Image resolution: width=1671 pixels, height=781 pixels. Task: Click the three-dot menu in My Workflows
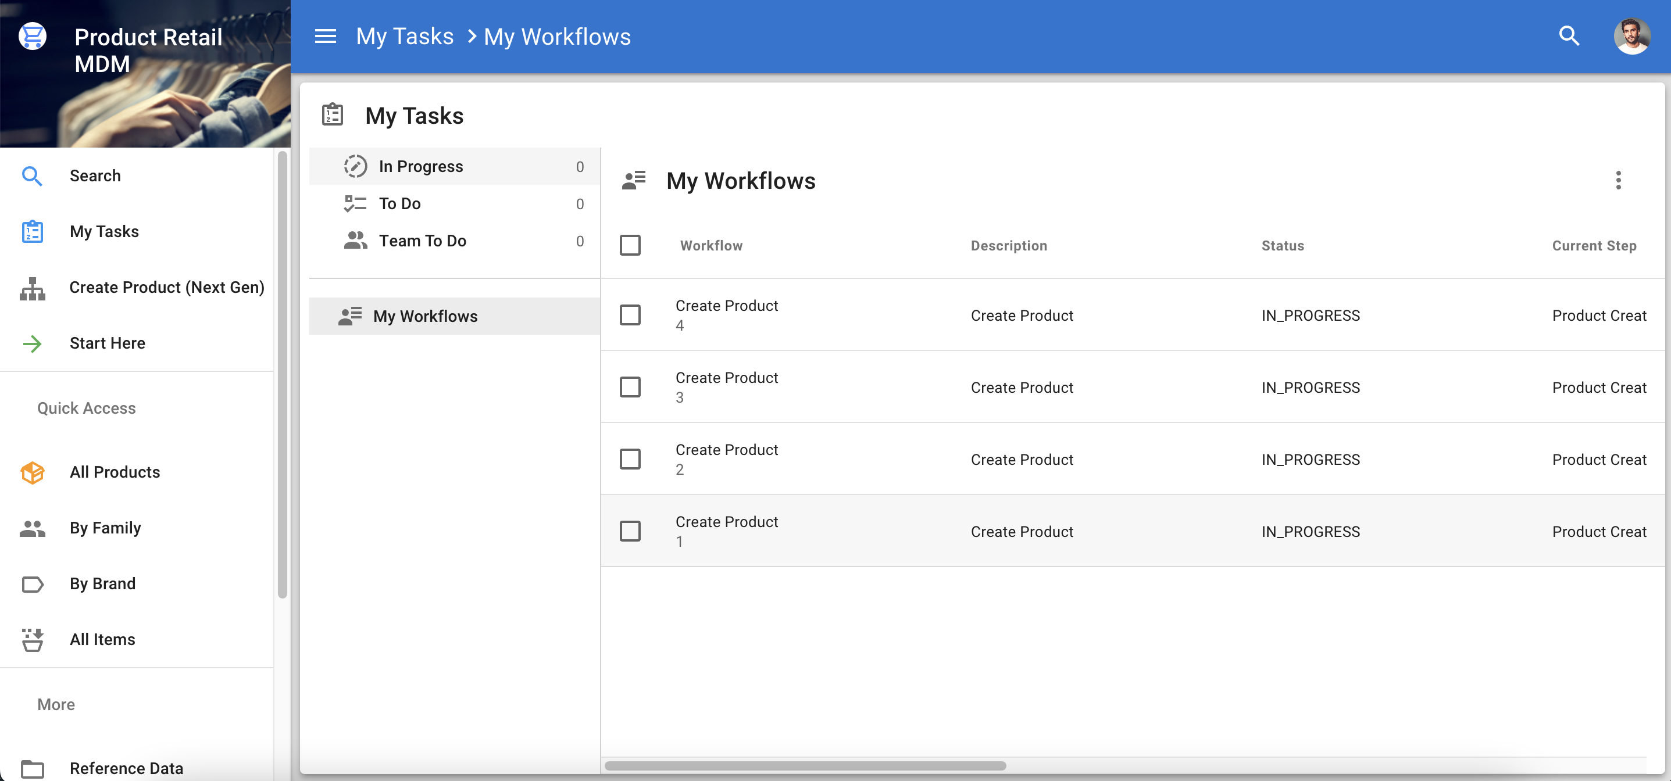pos(1617,179)
